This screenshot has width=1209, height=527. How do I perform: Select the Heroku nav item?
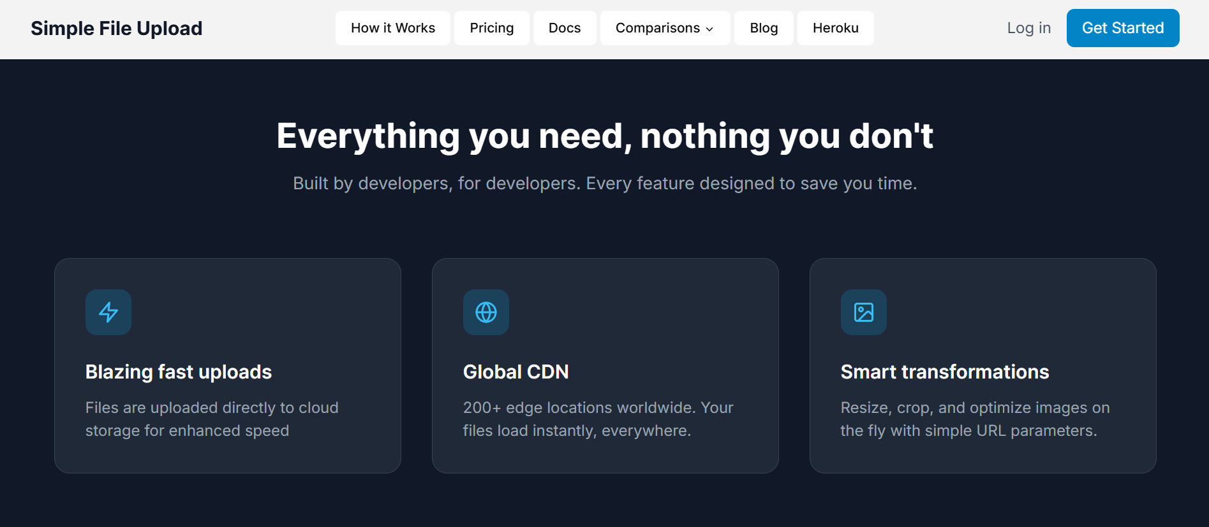[836, 28]
